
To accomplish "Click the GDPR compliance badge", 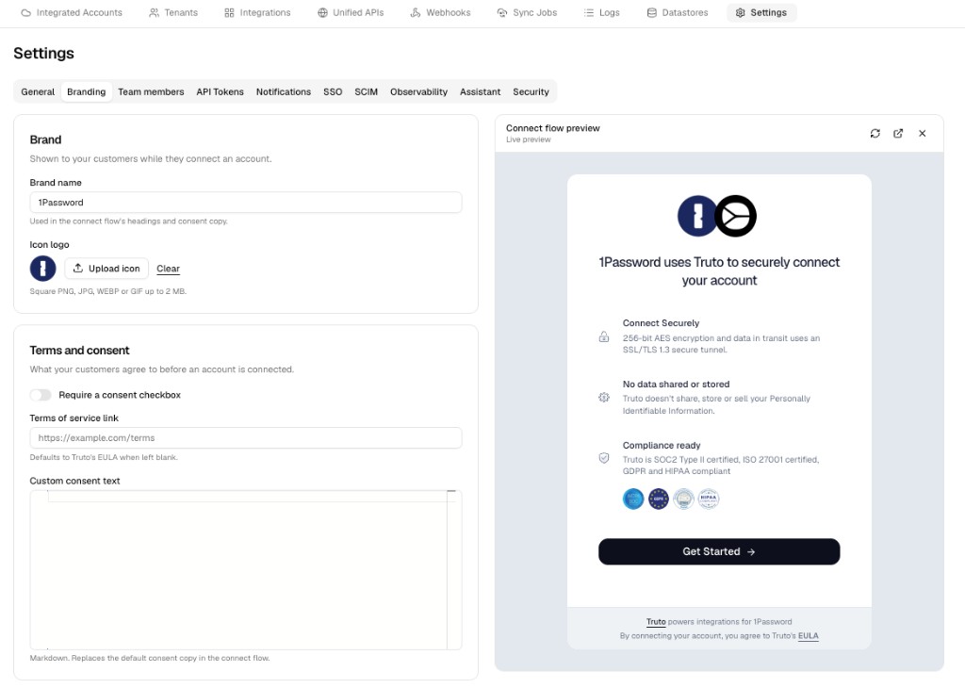I will 659,499.
